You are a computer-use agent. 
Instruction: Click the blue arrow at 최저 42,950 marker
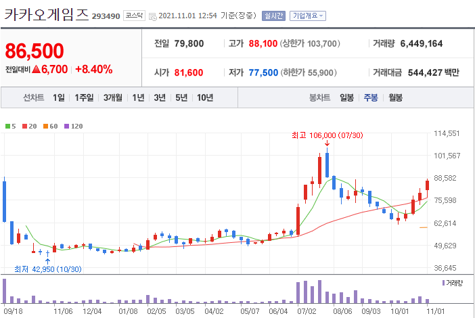point(47,262)
